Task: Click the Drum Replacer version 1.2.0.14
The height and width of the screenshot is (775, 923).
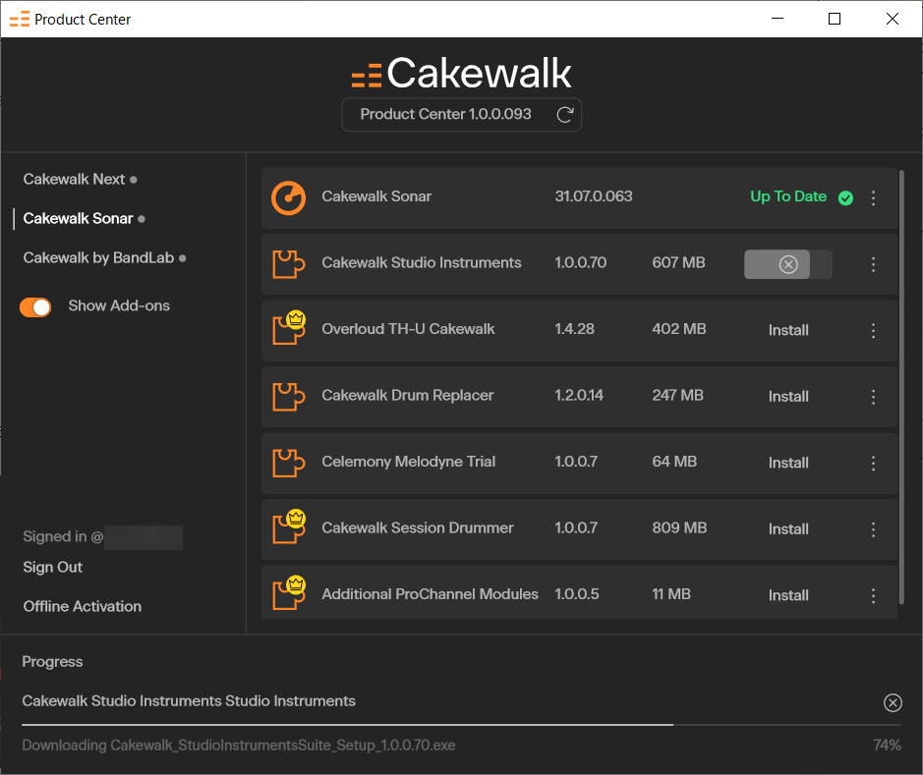Action: (579, 396)
